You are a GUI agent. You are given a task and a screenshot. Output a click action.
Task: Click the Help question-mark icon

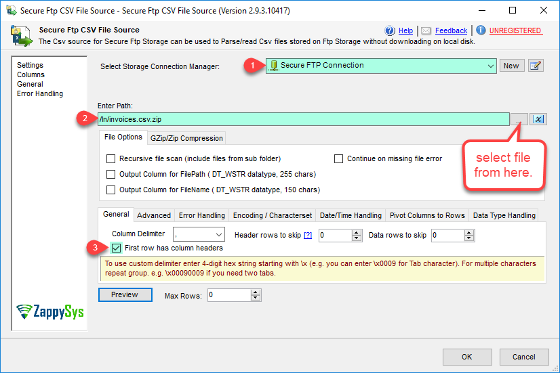click(x=390, y=30)
